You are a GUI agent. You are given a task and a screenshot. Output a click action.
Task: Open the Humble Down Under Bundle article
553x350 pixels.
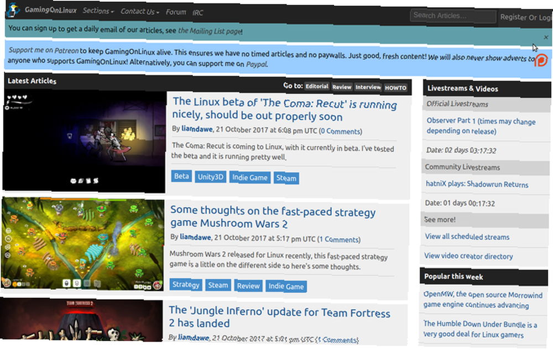(481, 329)
